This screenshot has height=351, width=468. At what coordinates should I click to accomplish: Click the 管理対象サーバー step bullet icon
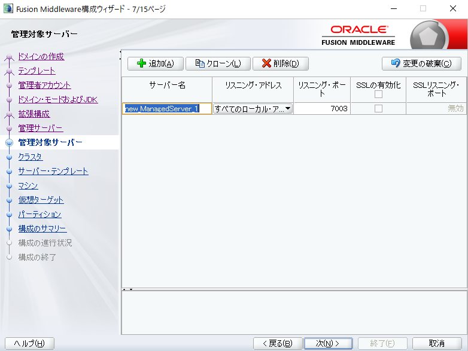pyautogui.click(x=9, y=143)
